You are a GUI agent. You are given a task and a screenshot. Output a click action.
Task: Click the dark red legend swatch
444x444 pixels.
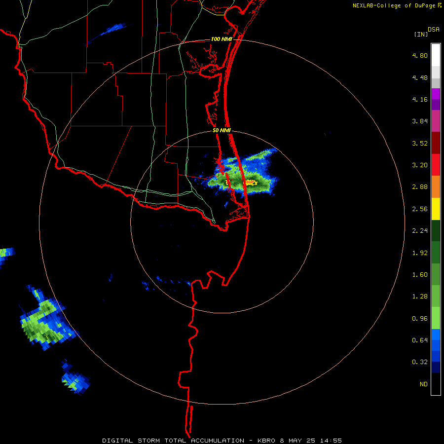pos(436,143)
